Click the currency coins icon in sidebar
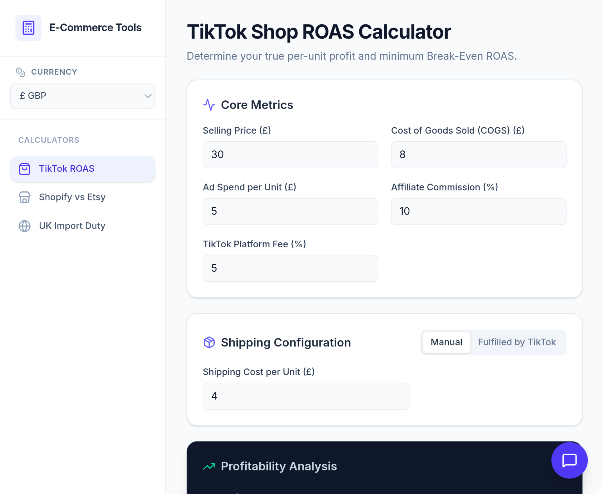Screen dimensions: 603x494 click(x=21, y=72)
